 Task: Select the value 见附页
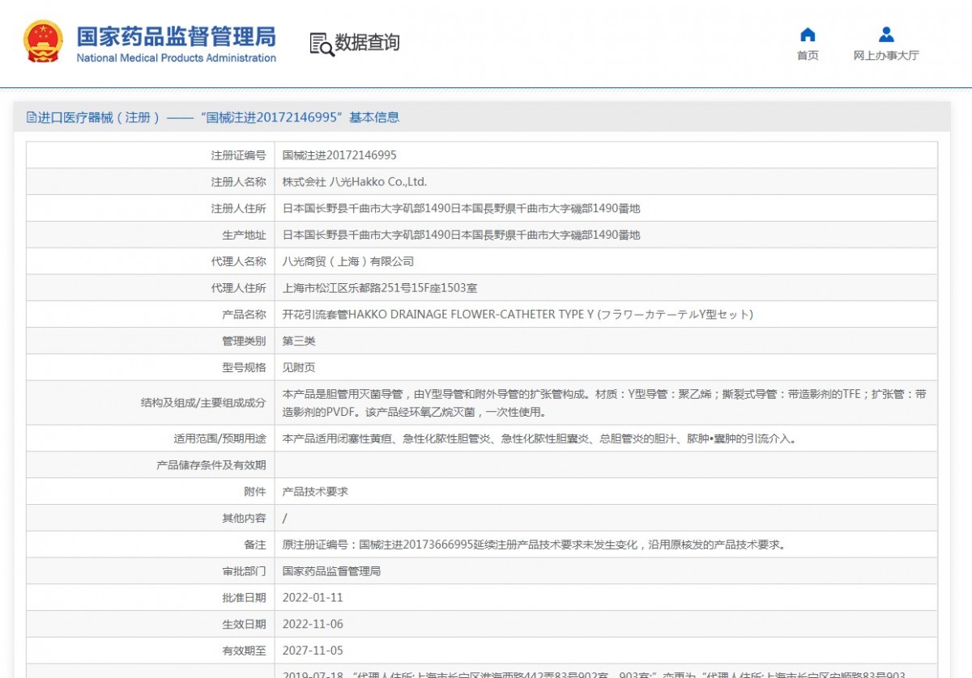(x=299, y=368)
